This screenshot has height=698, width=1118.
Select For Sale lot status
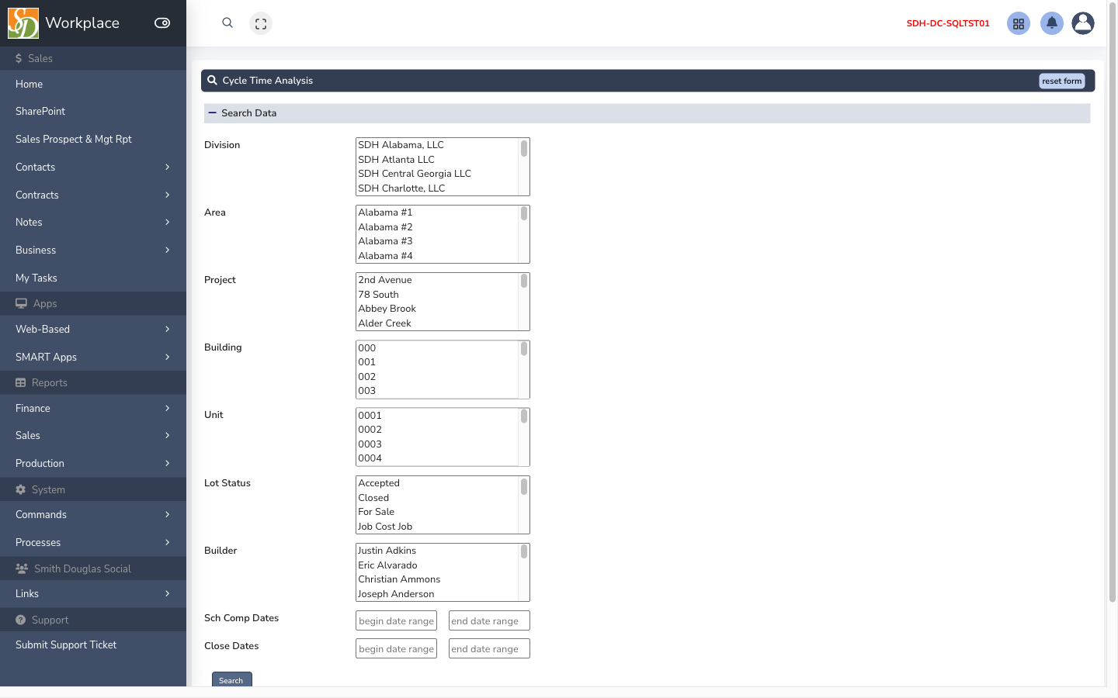coord(437,512)
